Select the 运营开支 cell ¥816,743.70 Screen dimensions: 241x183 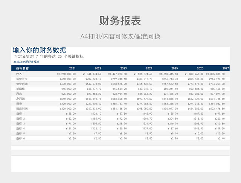click(170, 79)
